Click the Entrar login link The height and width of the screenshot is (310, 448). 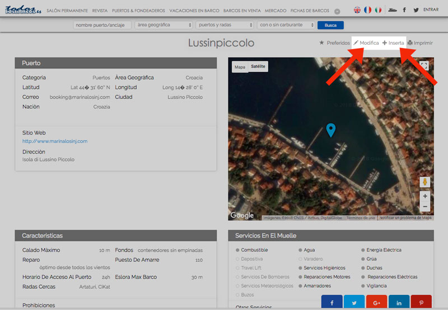[x=431, y=9]
